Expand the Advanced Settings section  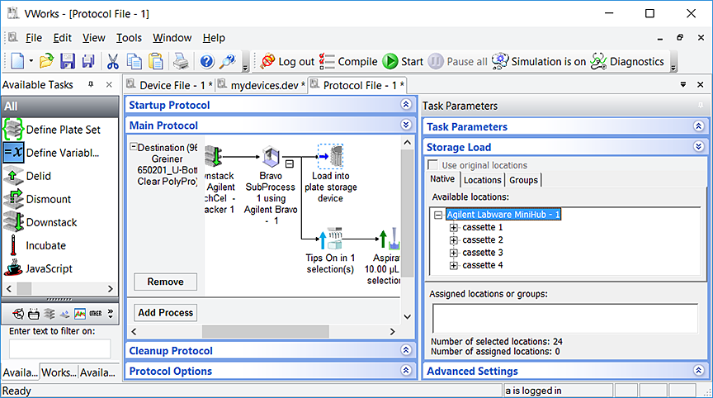coord(698,372)
